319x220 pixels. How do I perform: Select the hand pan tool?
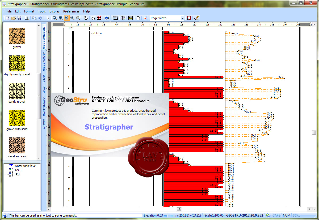point(86,18)
